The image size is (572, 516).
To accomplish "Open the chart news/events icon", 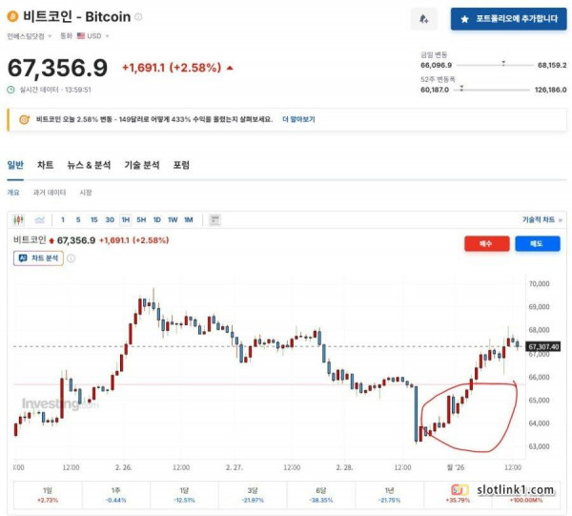I will point(214,220).
